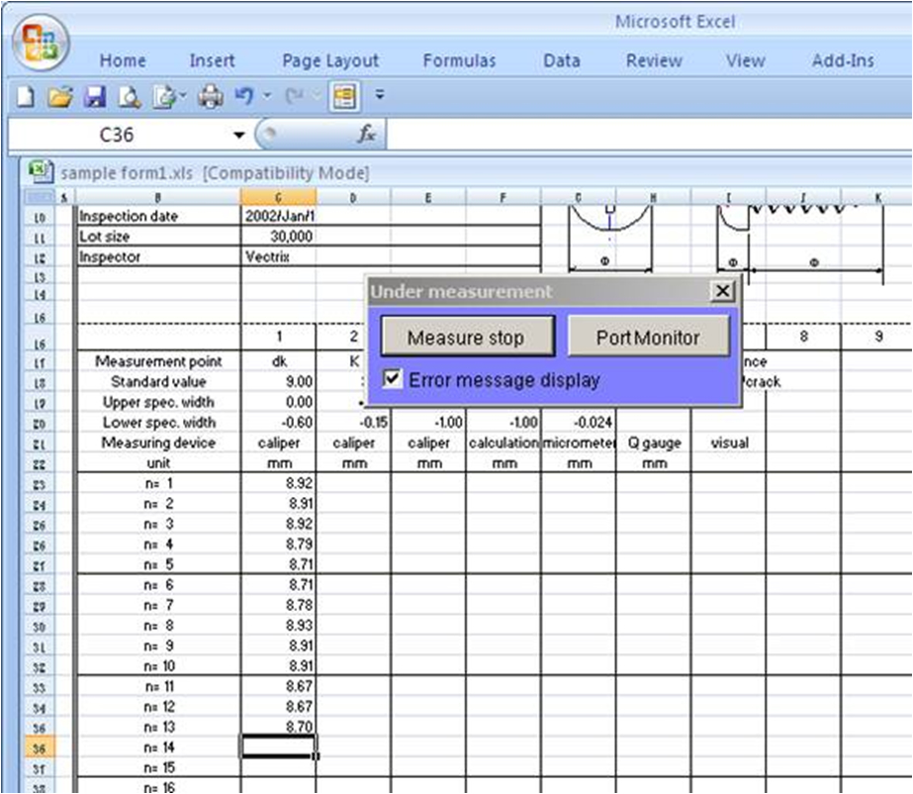Switch to the Insert tab
This screenshot has width=913, height=794.
[x=212, y=60]
